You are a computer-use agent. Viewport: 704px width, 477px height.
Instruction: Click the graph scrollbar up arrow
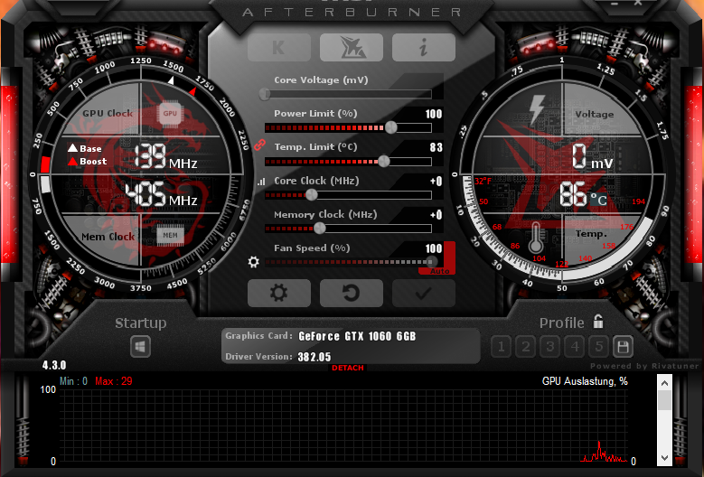click(x=664, y=383)
